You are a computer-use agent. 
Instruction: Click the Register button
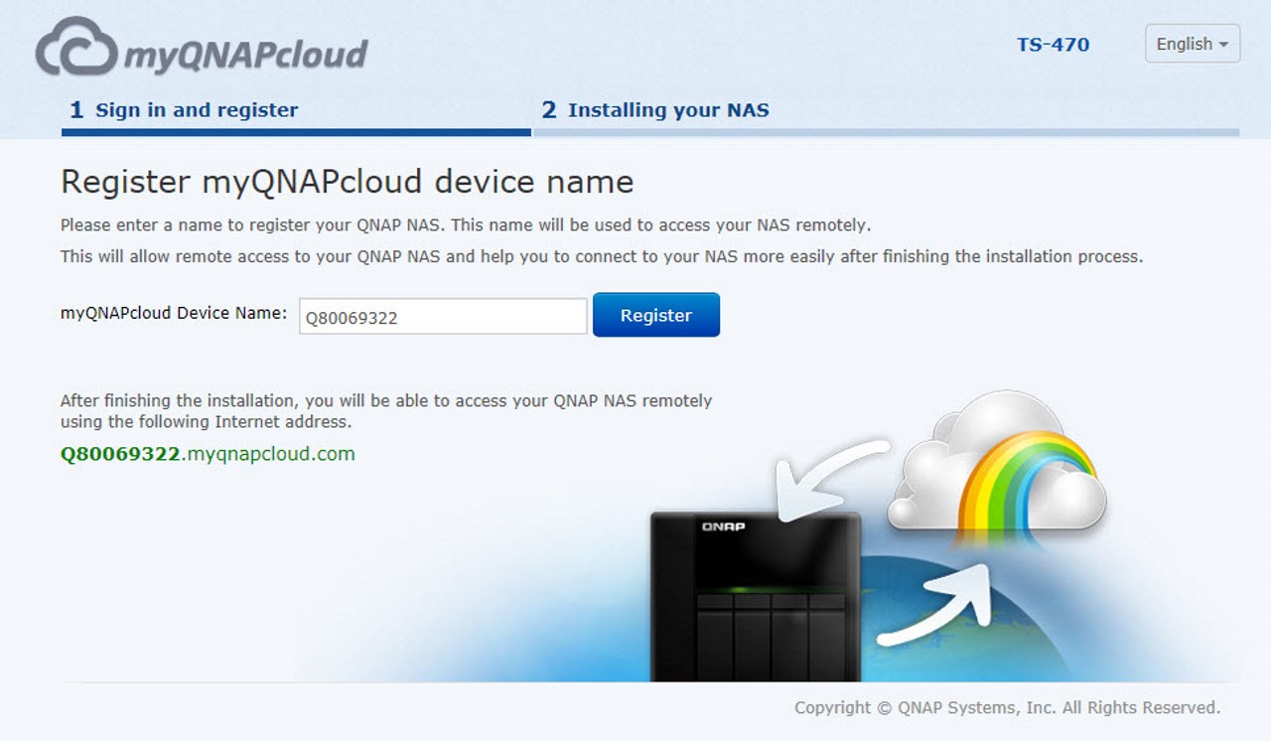click(x=656, y=315)
